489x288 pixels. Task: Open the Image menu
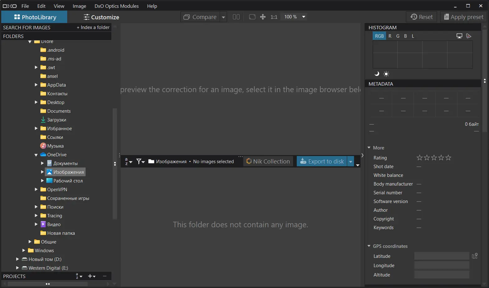[79, 6]
